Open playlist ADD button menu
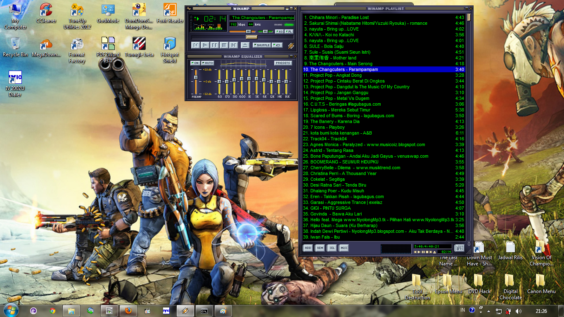The image size is (564, 317). coord(308,248)
